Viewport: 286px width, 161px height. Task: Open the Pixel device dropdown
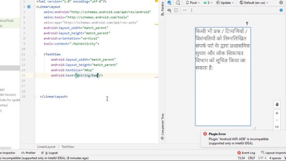coord(193,3)
